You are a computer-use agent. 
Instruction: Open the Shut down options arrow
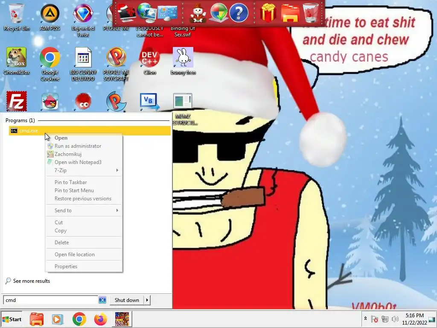147,300
